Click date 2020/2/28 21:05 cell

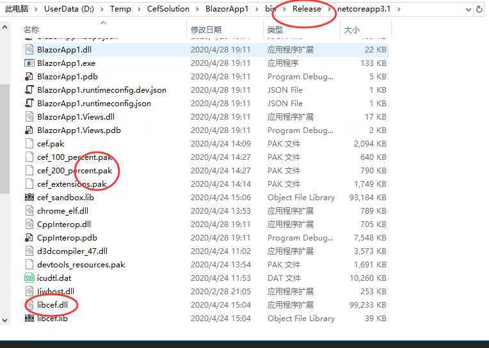(x=220, y=291)
